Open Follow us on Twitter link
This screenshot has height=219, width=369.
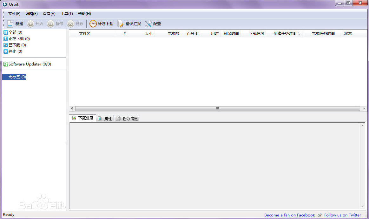tap(343, 215)
